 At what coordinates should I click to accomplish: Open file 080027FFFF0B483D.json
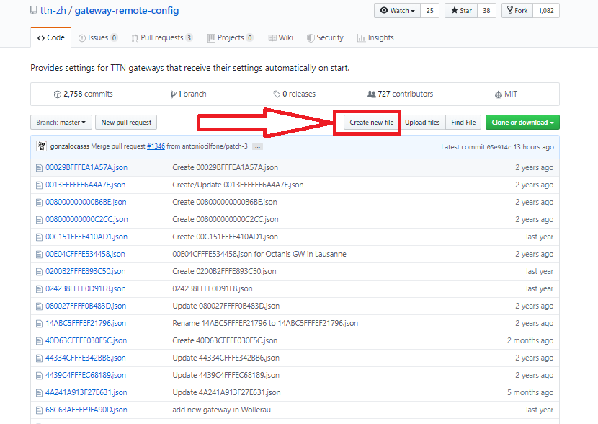(86, 306)
